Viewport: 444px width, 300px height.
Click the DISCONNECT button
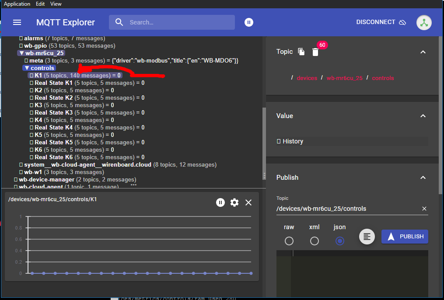pos(381,22)
